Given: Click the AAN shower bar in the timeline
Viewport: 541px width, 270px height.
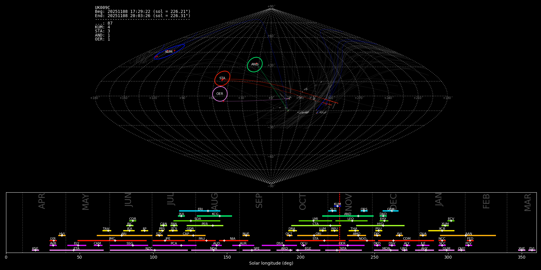Looking at the screenshot, I should coord(468,235).
